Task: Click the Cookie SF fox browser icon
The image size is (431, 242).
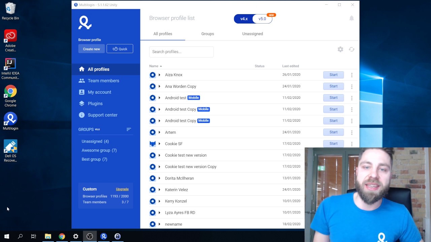Action: (153, 144)
